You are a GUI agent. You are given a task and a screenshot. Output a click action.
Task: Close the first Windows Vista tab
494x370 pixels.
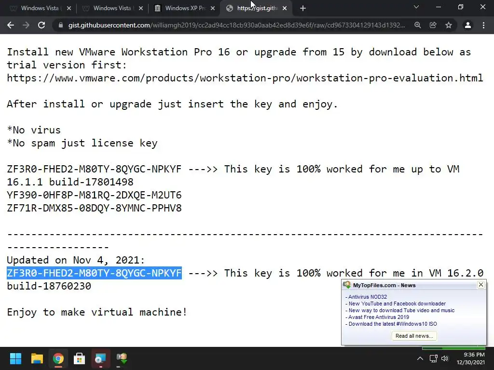69,8
